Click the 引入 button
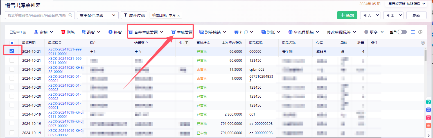 367,15
